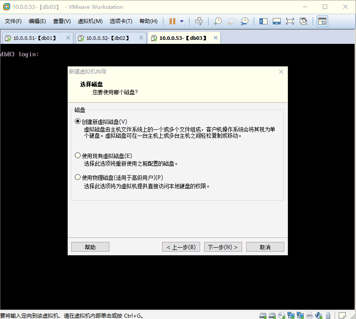The width and height of the screenshot is (356, 319).
Task: Click the sound card status icon
Action: (319, 315)
